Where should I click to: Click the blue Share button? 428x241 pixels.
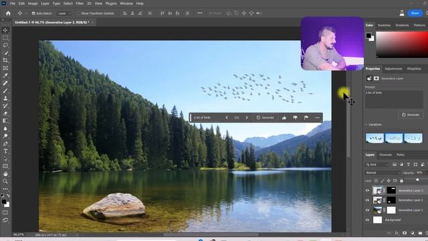tap(415, 13)
